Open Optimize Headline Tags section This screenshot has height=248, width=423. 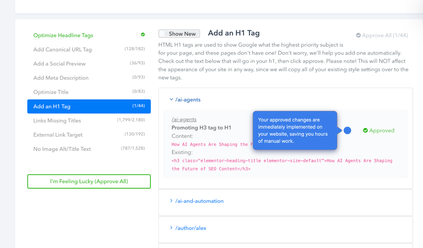point(63,35)
